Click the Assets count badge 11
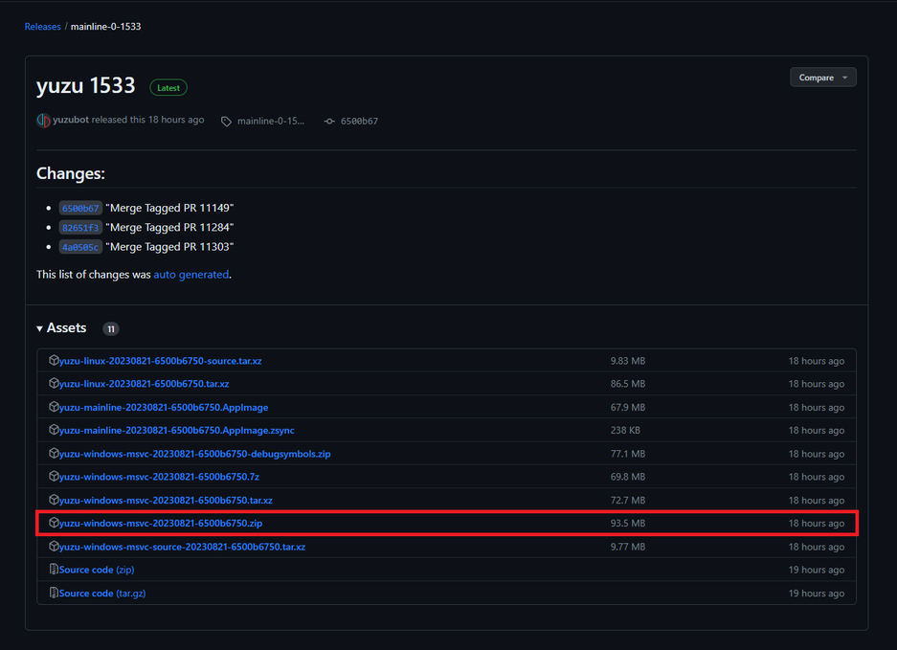Image resolution: width=897 pixels, height=650 pixels. click(111, 329)
